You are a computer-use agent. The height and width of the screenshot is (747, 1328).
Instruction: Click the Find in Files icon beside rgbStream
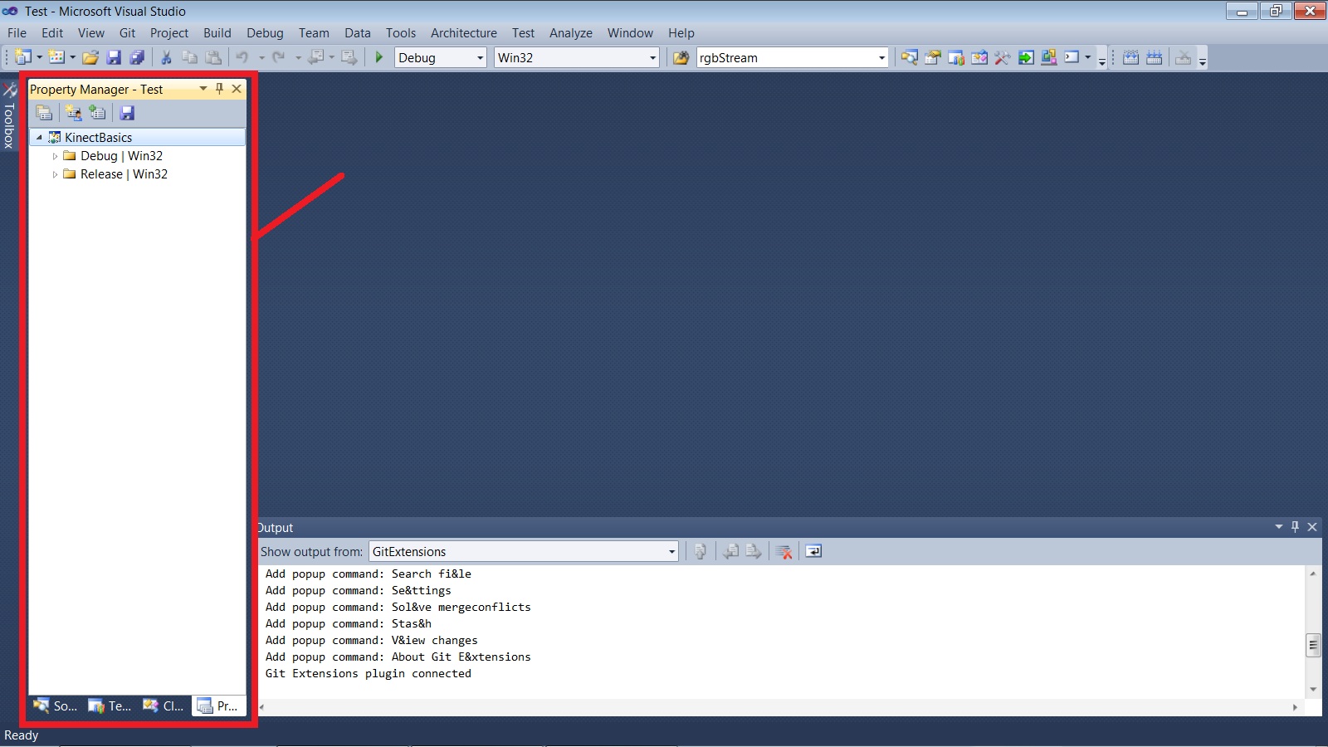click(x=681, y=57)
